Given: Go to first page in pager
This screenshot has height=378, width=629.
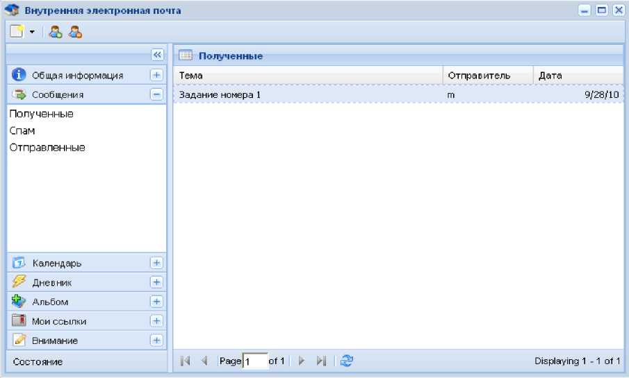Looking at the screenshot, I should pyautogui.click(x=185, y=361).
